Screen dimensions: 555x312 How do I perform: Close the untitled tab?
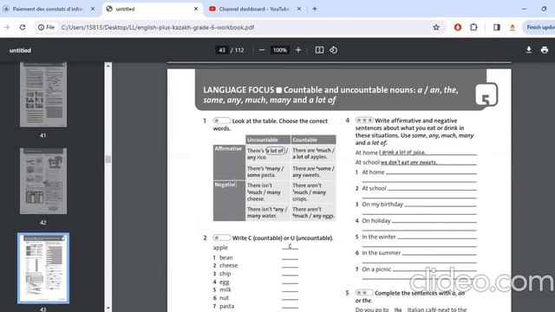196,9
